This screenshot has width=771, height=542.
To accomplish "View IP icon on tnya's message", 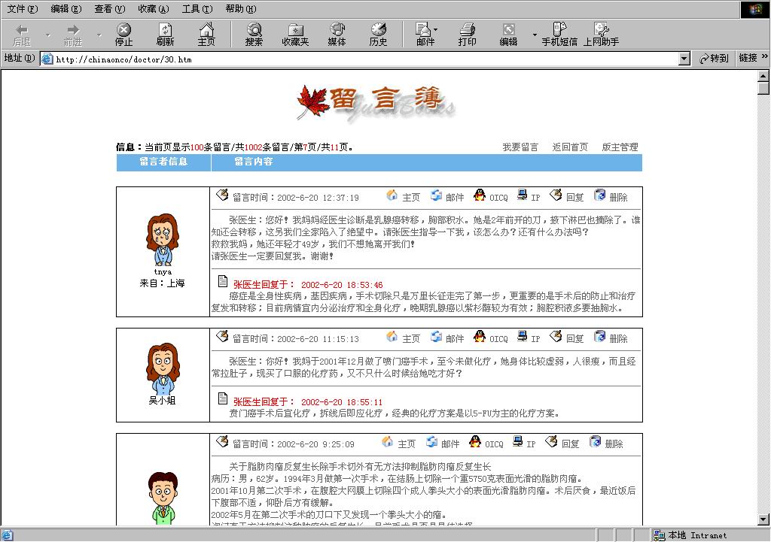I will pyautogui.click(x=523, y=195).
